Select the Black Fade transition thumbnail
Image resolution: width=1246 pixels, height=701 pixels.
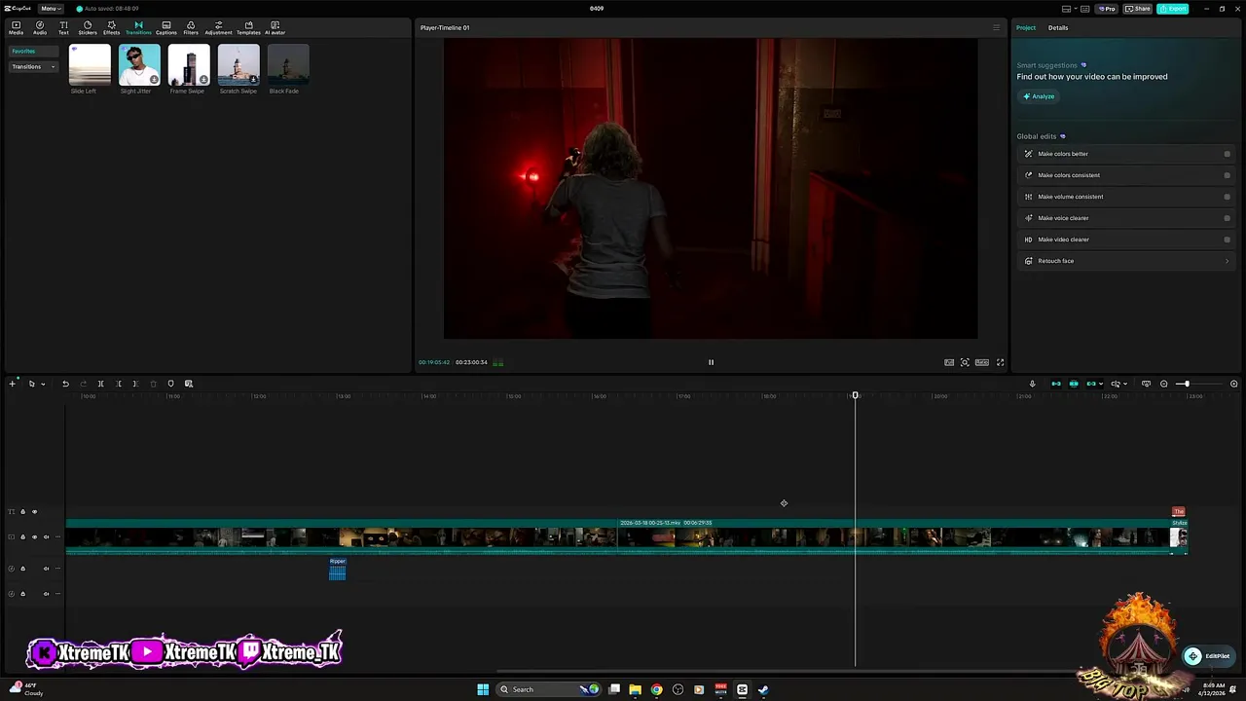(288, 65)
